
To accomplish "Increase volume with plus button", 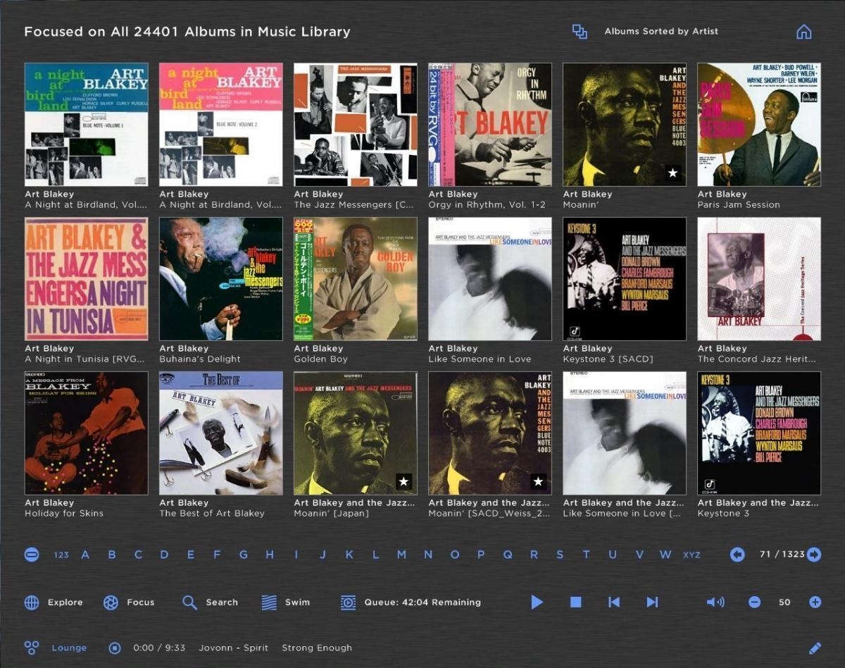I will click(x=815, y=602).
